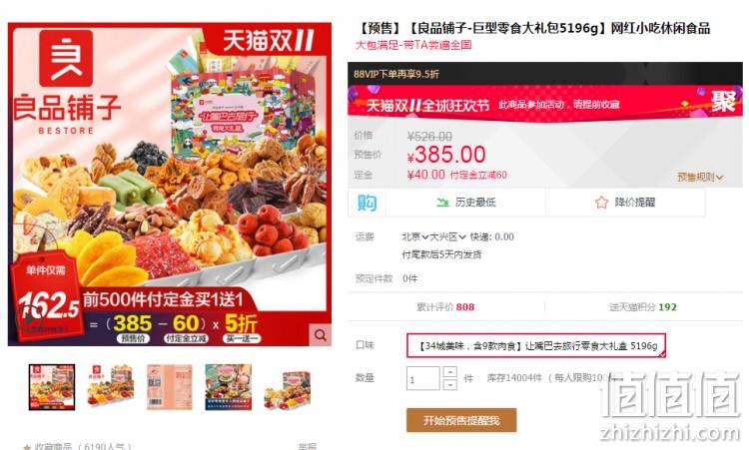The image size is (749, 450).
Task: Open 历史最低 price history chart icon
Action: [x=442, y=203]
